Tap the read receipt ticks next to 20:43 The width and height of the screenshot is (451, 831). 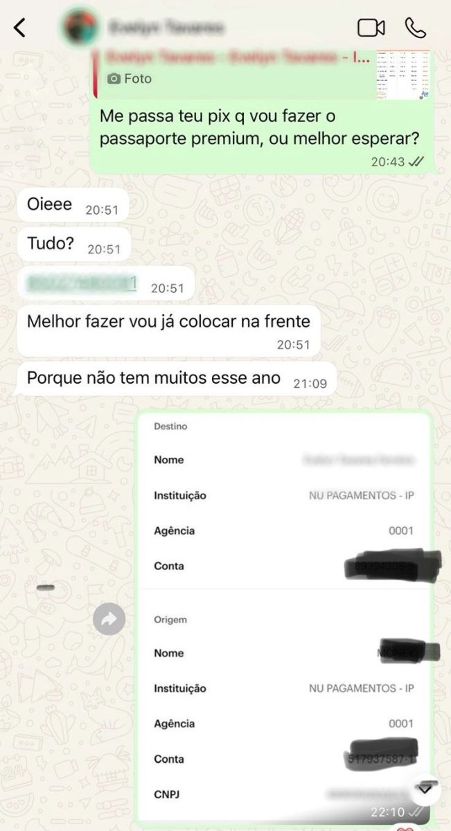click(416, 161)
